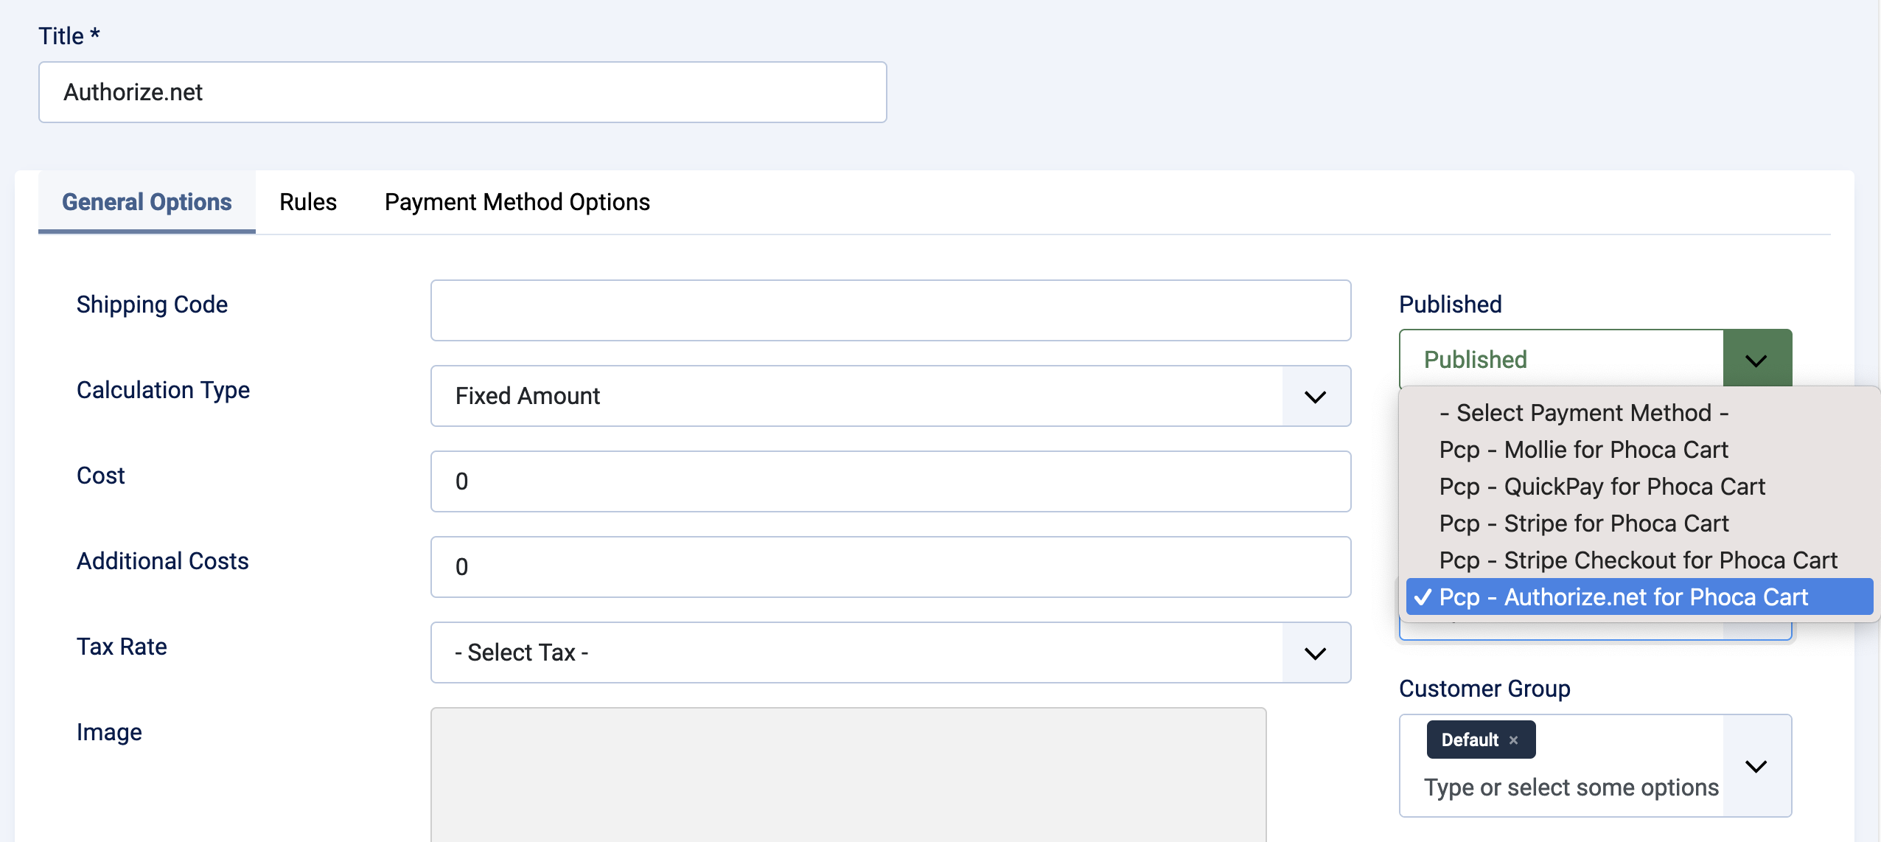Expand the Calculation Type dropdown
This screenshot has height=842, width=1881.
tap(1316, 396)
